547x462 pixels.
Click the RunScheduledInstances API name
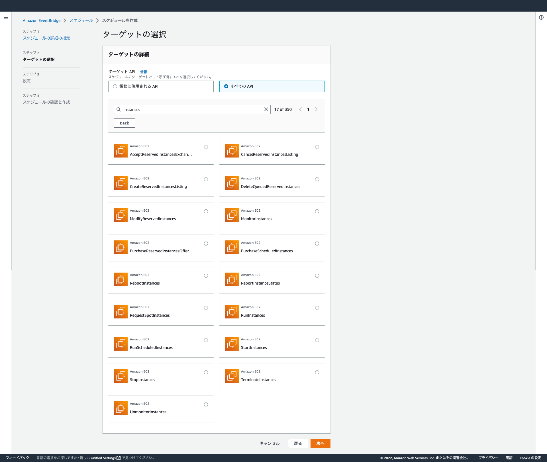pos(151,347)
